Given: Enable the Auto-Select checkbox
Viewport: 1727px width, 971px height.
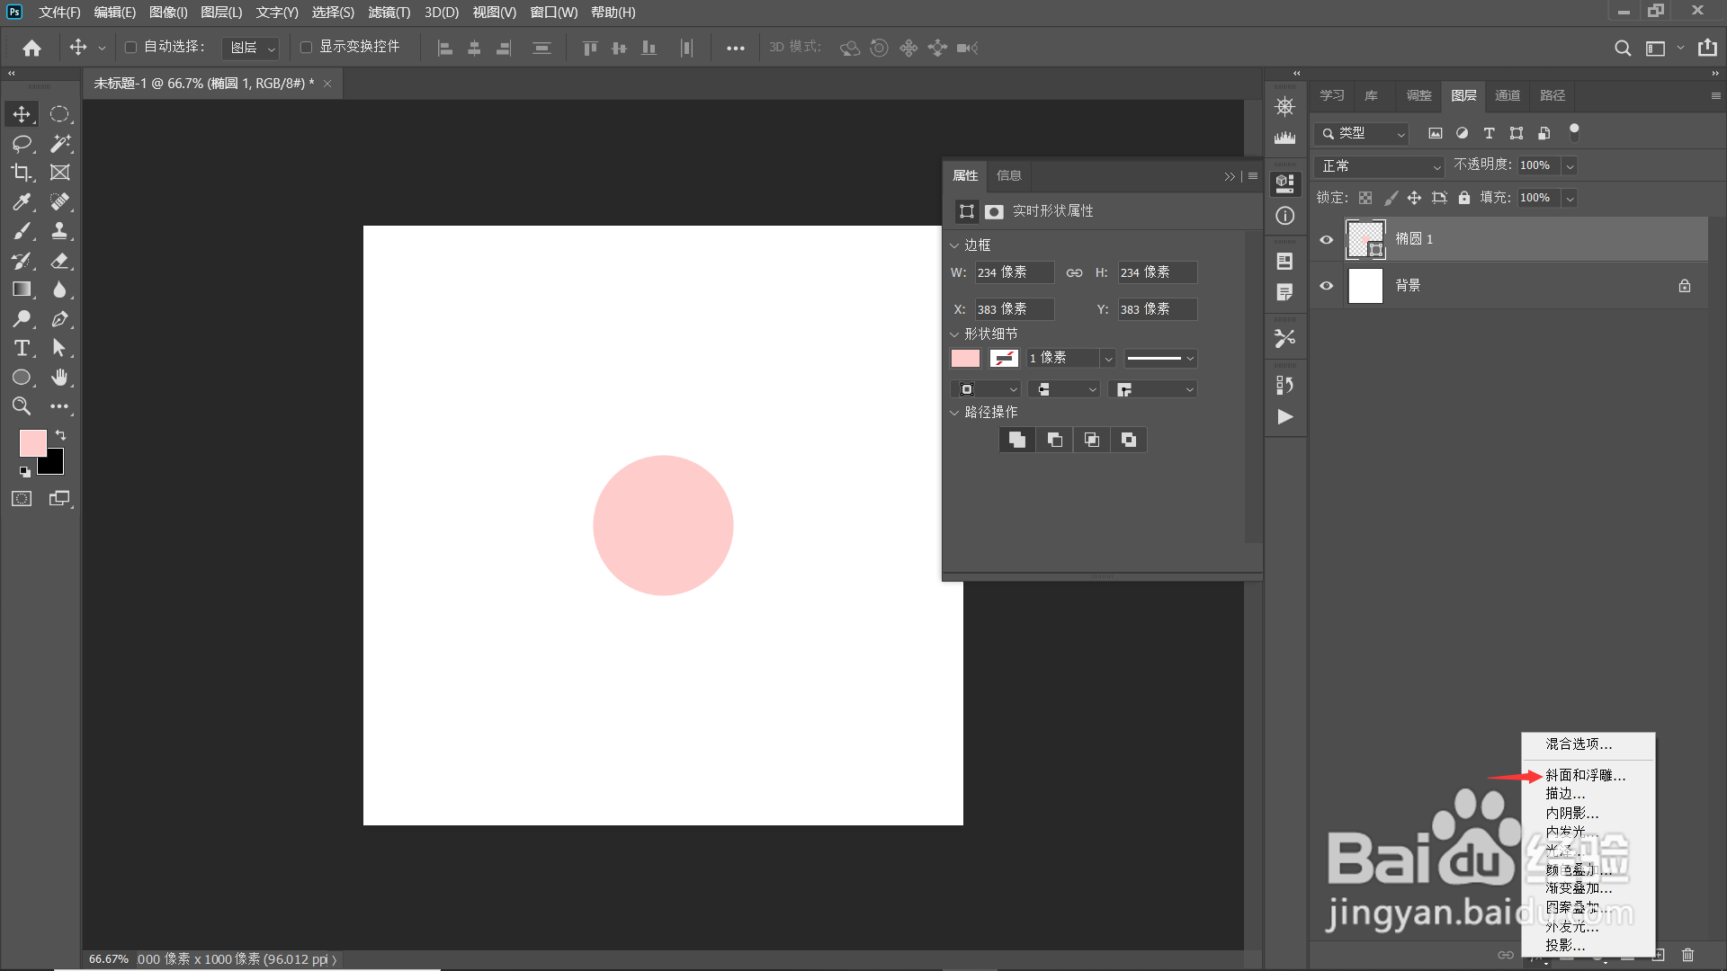Looking at the screenshot, I should pos(130,47).
